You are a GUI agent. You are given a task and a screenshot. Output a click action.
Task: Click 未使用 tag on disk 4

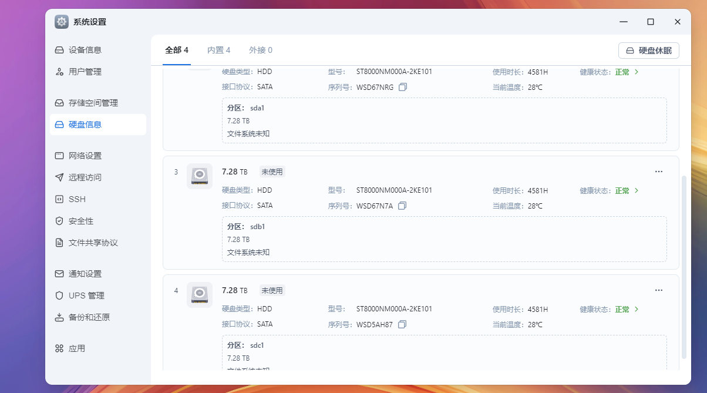pyautogui.click(x=272, y=291)
